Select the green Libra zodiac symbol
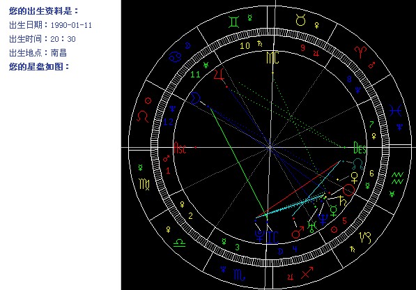The image size is (416, 290). (179, 242)
